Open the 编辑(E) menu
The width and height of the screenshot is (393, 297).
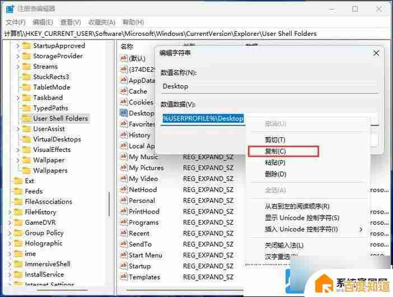point(43,22)
